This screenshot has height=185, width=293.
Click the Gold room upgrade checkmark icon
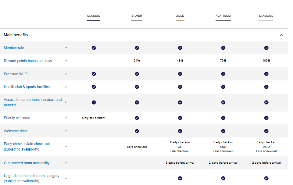pos(180,178)
